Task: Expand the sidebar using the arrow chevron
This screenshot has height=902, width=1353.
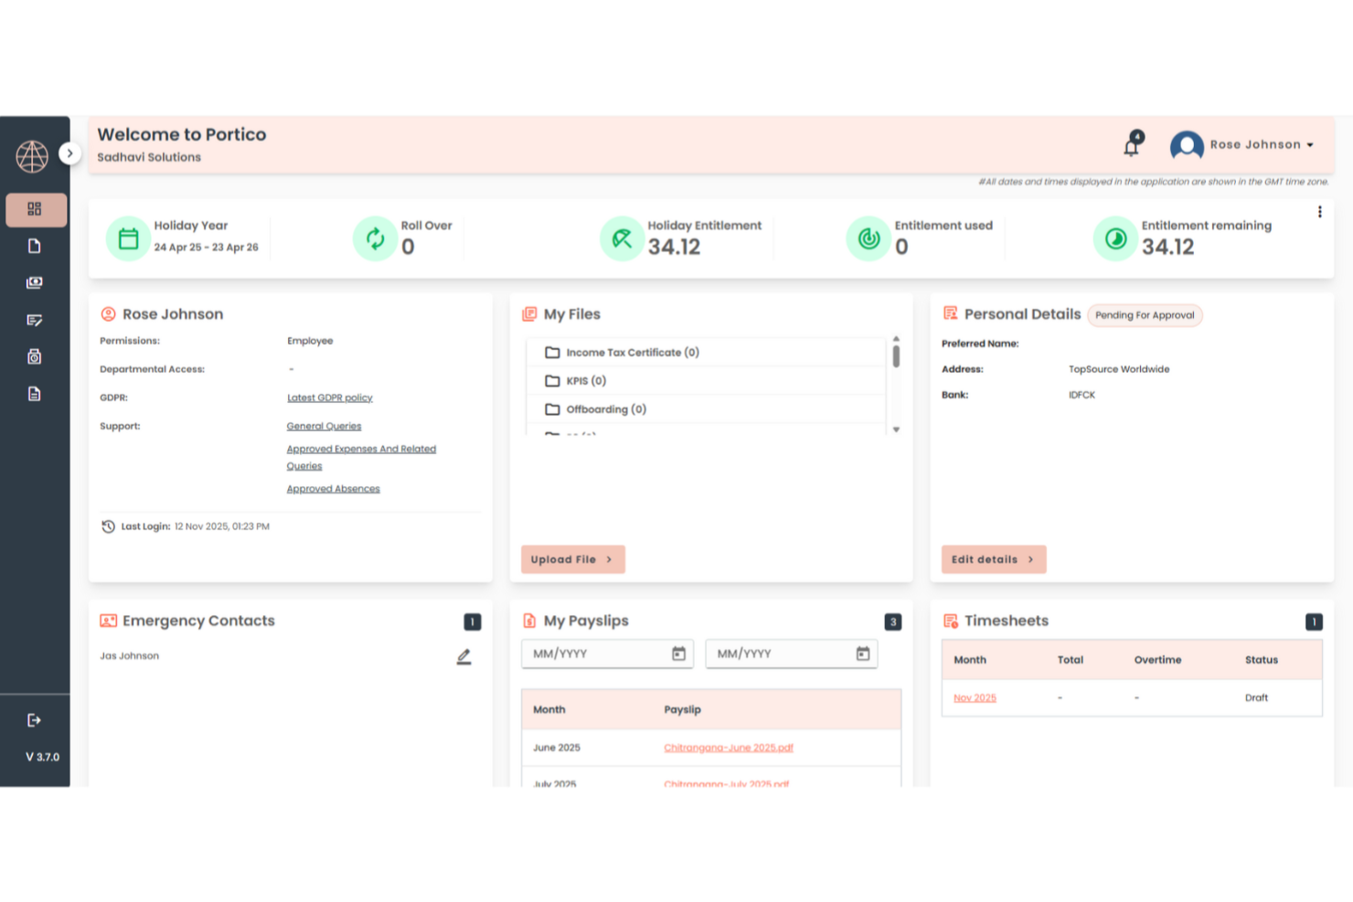Action: pos(70,153)
